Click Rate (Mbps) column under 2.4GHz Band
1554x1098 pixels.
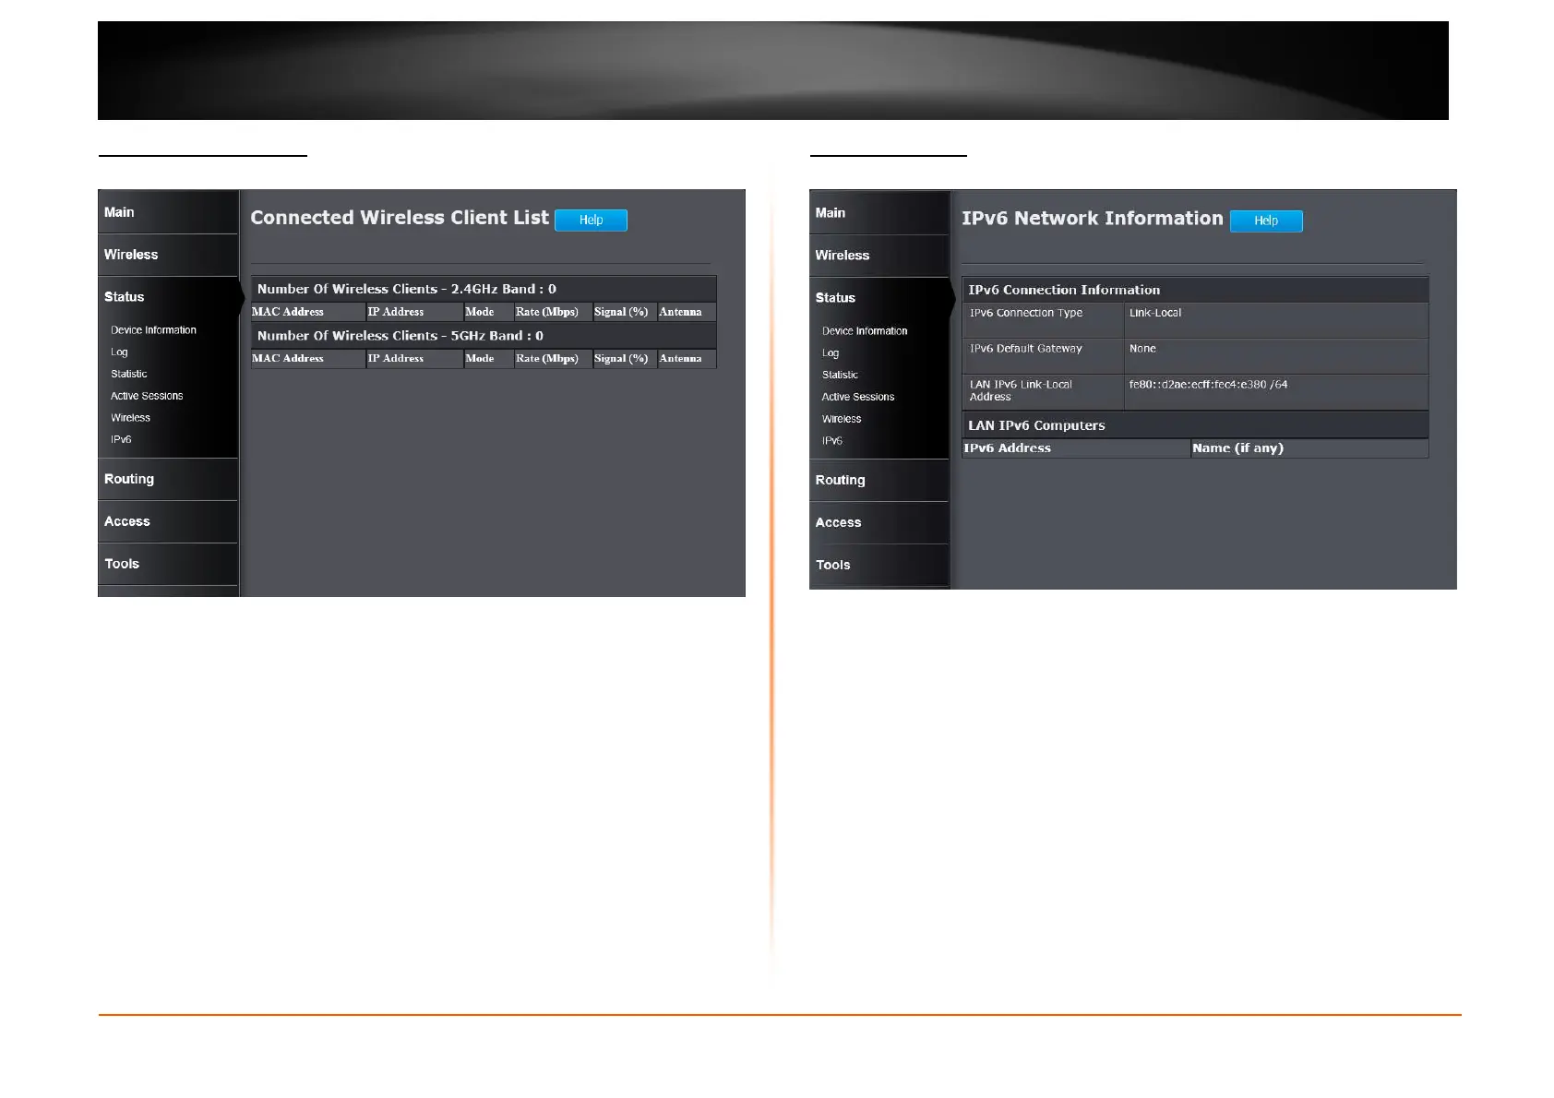tap(553, 312)
